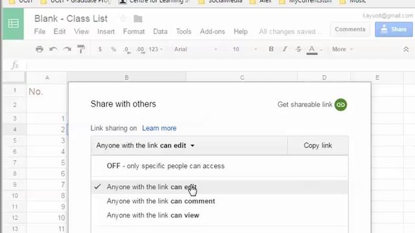Toggle strikethrough formatting
The width and height of the screenshot is (415, 233).
(x=298, y=49)
